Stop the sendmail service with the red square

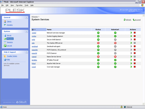click(135, 46)
